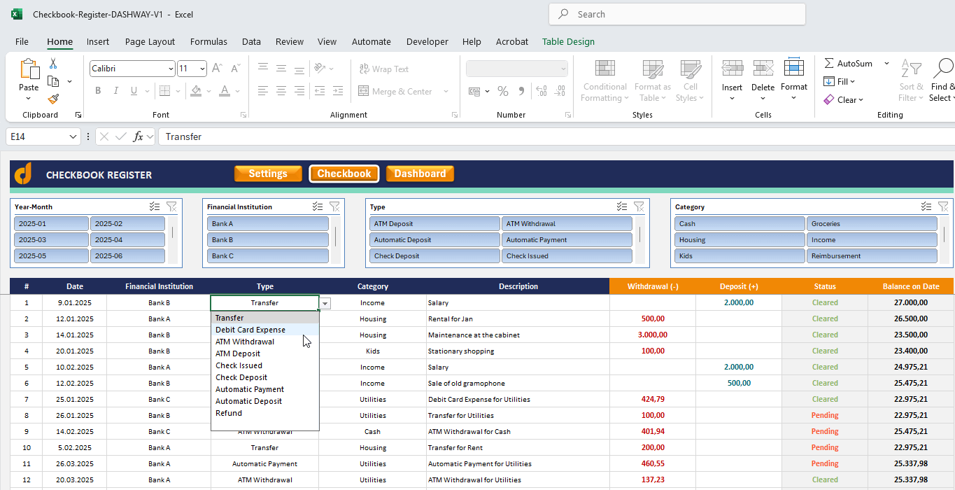Image resolution: width=955 pixels, height=490 pixels.
Task: Click the Checkbook navigation button
Action: pyautogui.click(x=344, y=174)
